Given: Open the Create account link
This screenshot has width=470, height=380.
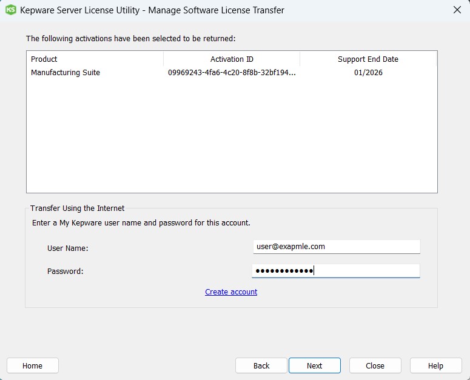Looking at the screenshot, I should pyautogui.click(x=231, y=292).
